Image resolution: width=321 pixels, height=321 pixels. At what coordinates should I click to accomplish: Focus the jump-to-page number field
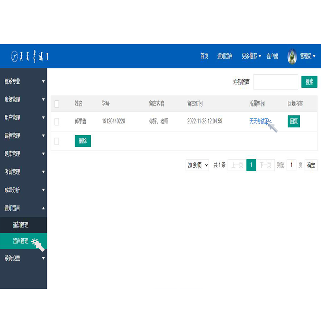(x=291, y=165)
